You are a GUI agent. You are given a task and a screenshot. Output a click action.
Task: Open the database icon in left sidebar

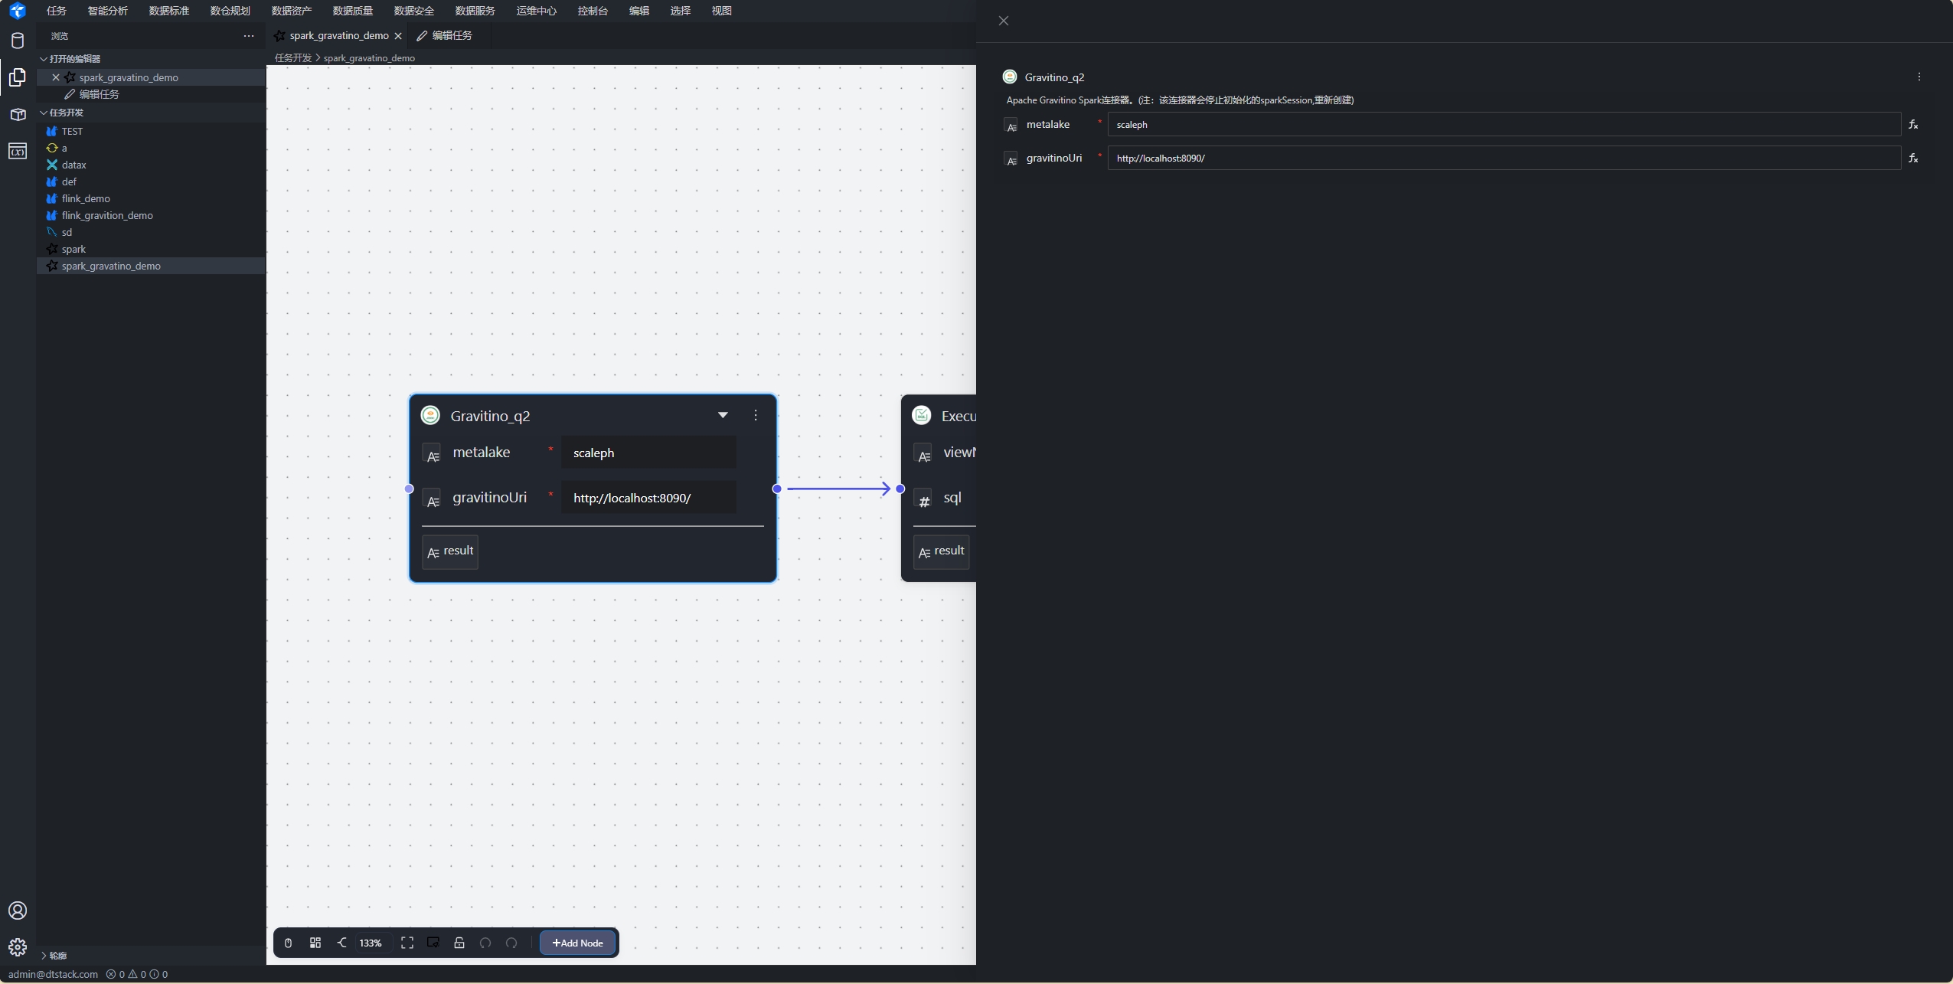tap(18, 41)
